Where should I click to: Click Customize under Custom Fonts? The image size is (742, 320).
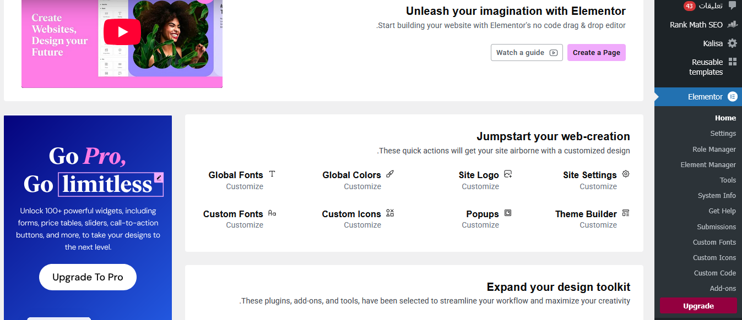tap(245, 225)
